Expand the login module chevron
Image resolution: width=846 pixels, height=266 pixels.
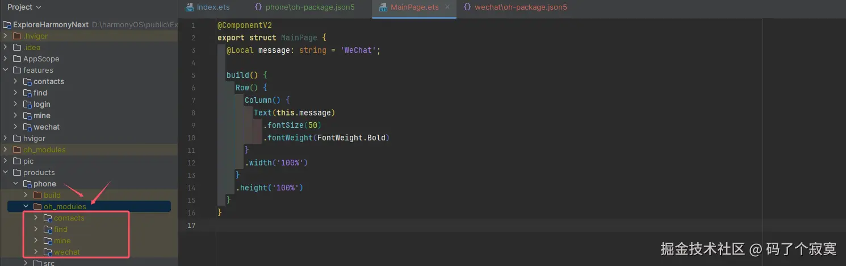click(16, 104)
